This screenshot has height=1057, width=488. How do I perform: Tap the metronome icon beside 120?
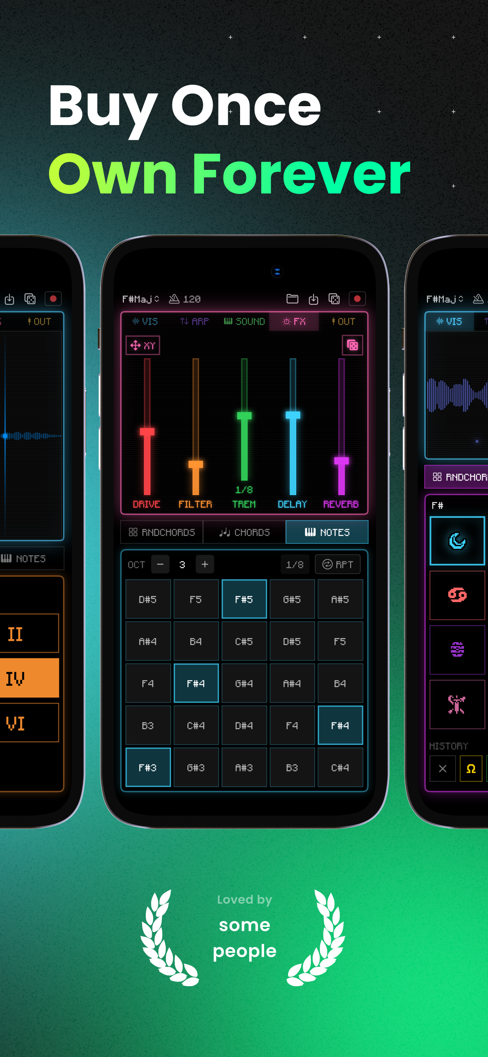pyautogui.click(x=174, y=299)
